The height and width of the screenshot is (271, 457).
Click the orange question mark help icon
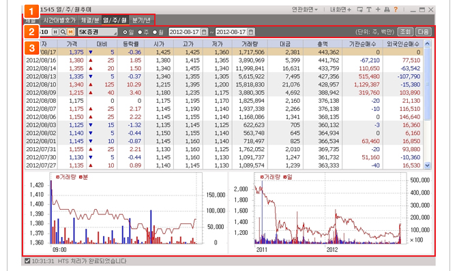click(396, 10)
